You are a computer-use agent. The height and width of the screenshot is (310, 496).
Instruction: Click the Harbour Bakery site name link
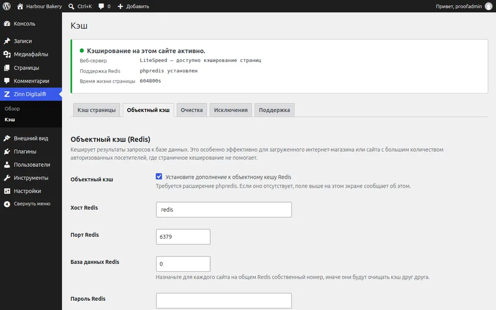click(x=44, y=6)
